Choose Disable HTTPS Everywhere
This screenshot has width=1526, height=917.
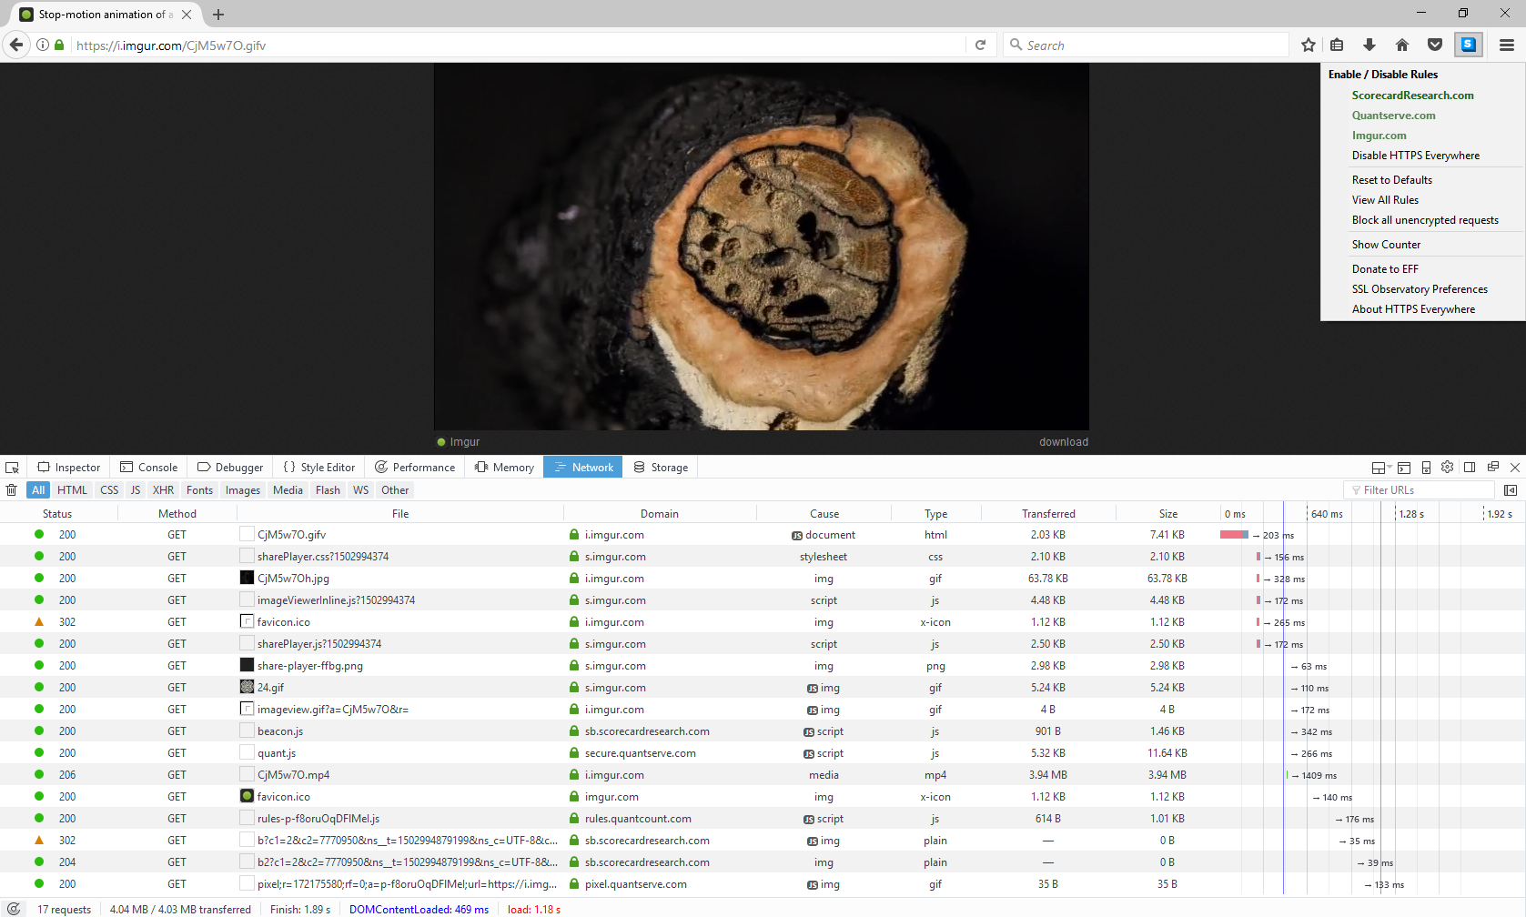[1415, 156]
